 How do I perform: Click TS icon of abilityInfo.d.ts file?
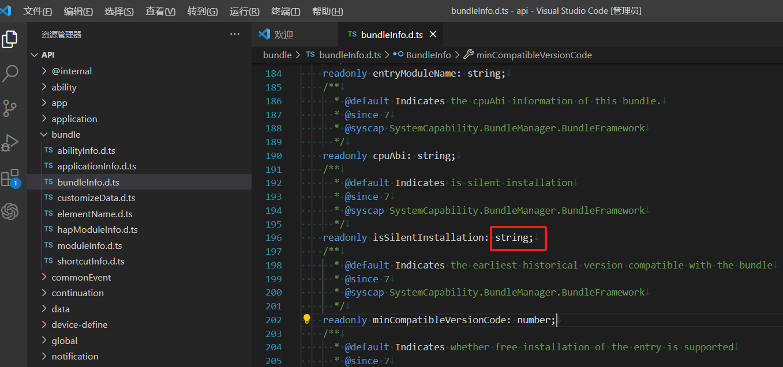48,150
